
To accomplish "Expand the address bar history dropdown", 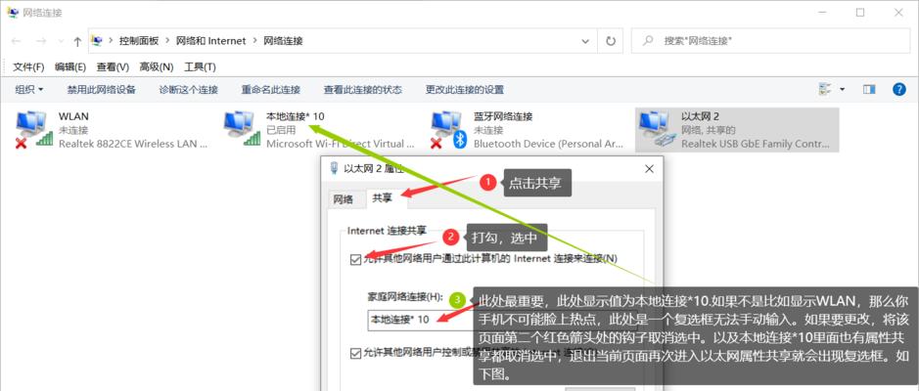I will point(585,41).
